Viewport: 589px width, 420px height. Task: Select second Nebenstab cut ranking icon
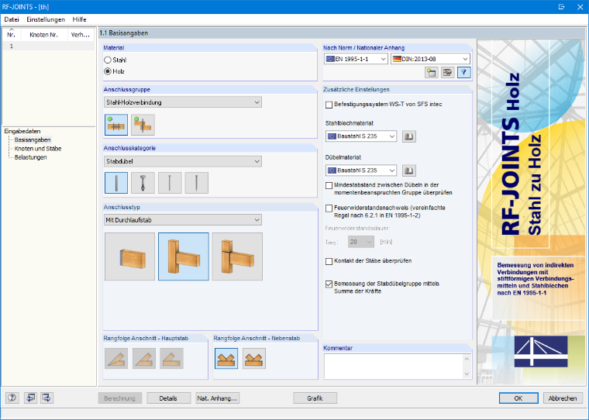[254, 358]
